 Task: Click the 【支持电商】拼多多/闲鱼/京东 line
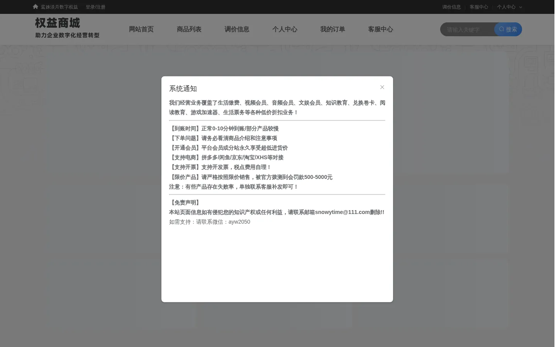(x=226, y=158)
